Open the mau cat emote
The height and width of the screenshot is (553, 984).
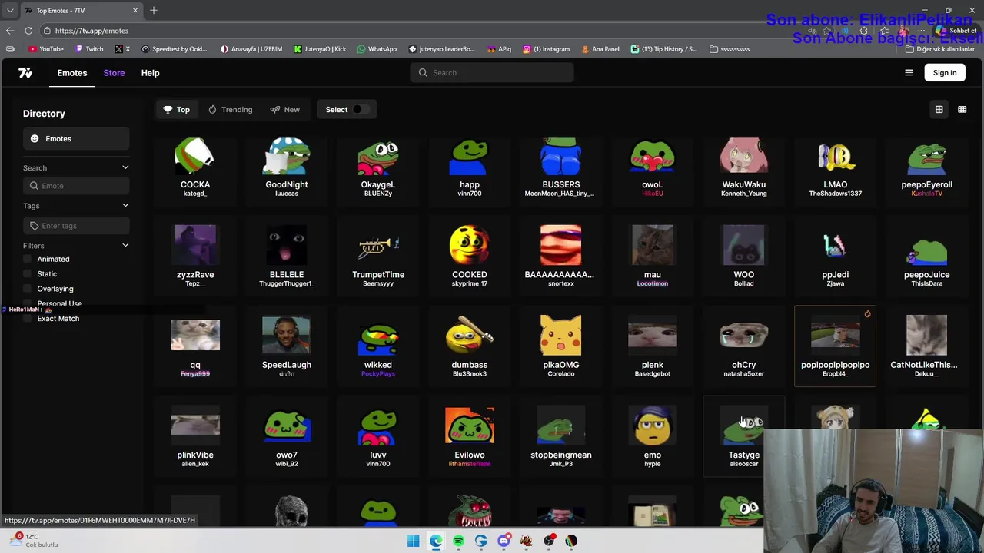(653, 257)
